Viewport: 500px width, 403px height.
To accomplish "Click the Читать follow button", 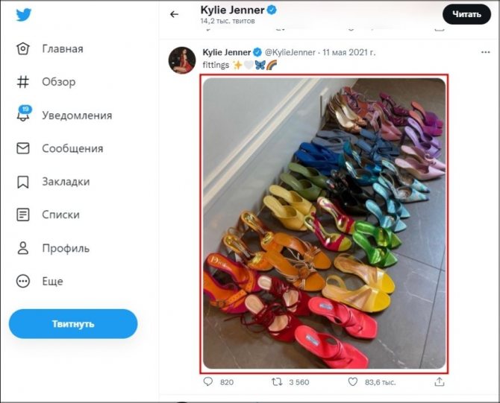I will (x=466, y=14).
